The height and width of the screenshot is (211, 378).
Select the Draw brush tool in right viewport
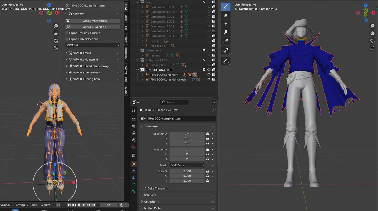pos(226,7)
